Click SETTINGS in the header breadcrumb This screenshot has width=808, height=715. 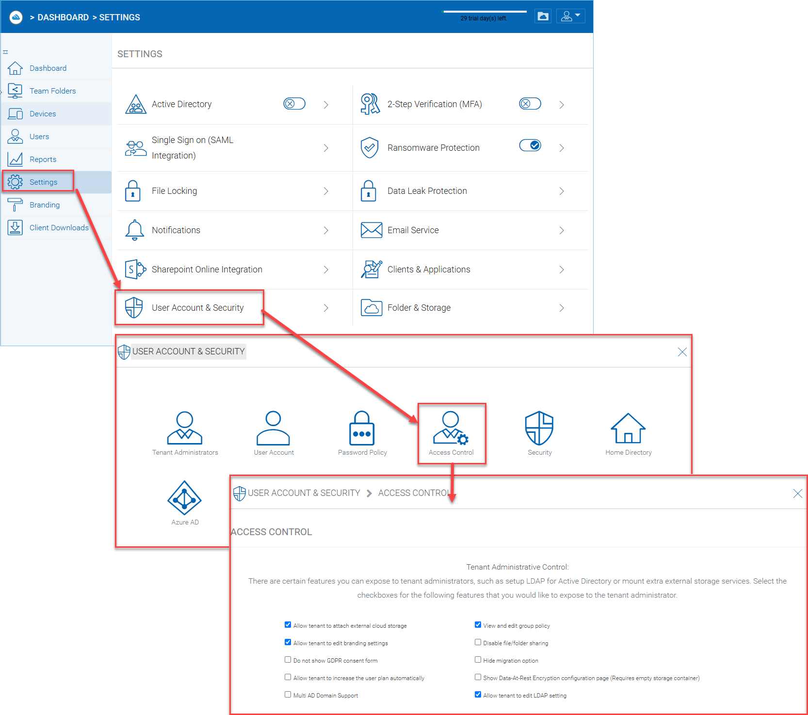[x=119, y=17]
